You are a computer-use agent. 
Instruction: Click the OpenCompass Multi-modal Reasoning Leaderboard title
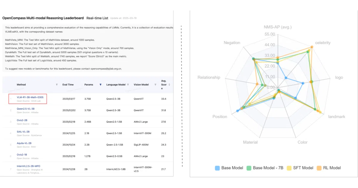click(43, 18)
